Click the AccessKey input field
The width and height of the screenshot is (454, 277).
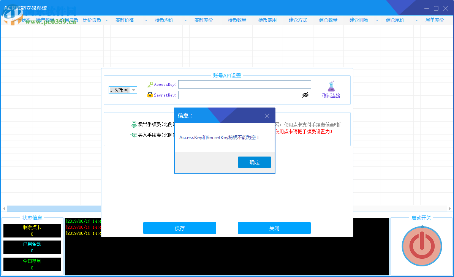point(244,84)
